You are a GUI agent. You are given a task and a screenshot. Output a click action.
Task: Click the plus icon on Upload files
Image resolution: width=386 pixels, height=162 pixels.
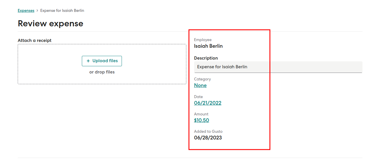(88, 61)
